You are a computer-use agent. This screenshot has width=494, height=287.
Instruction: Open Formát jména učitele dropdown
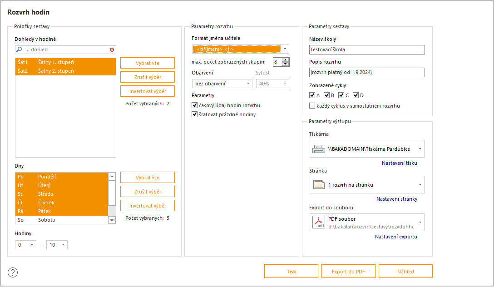[x=285, y=49]
